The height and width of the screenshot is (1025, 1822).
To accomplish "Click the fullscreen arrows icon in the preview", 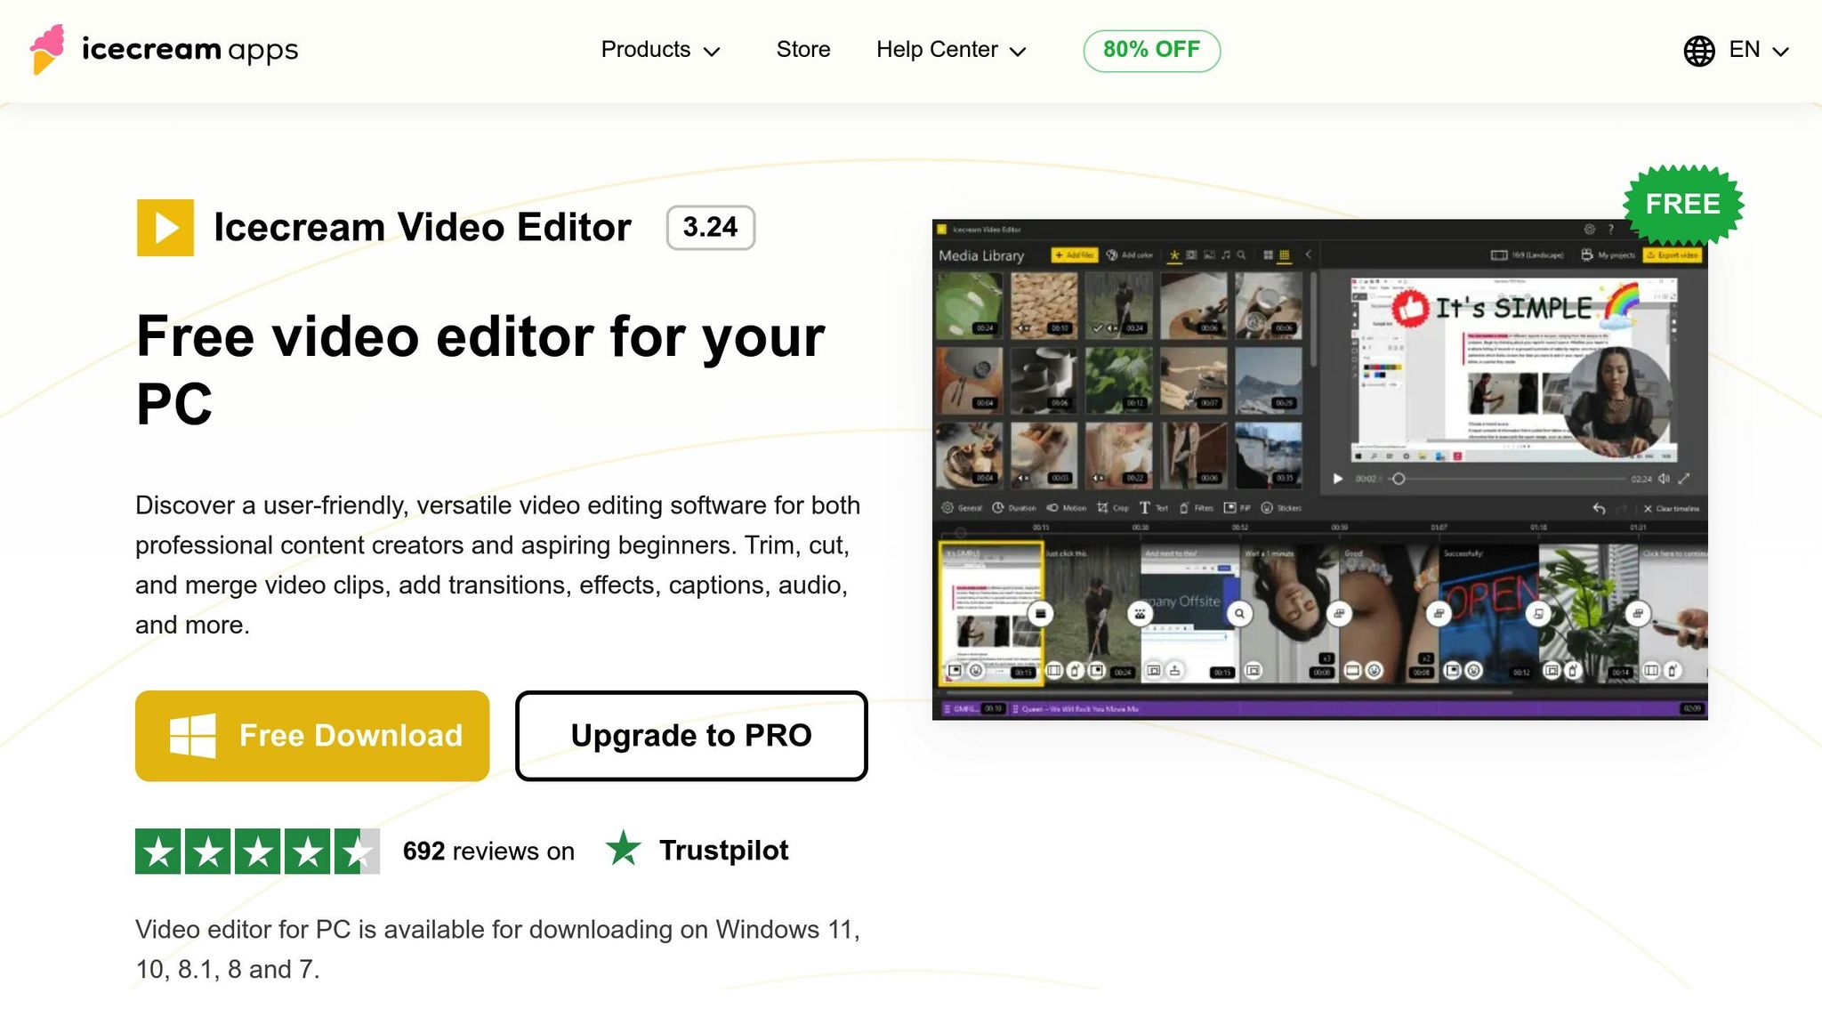I will click(x=1684, y=479).
